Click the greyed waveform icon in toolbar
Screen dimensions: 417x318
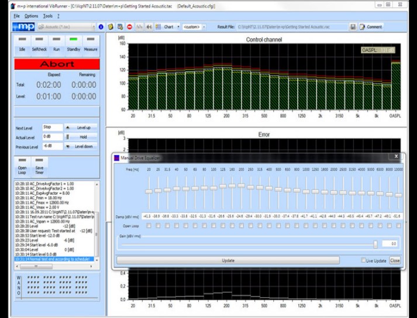(139, 27)
